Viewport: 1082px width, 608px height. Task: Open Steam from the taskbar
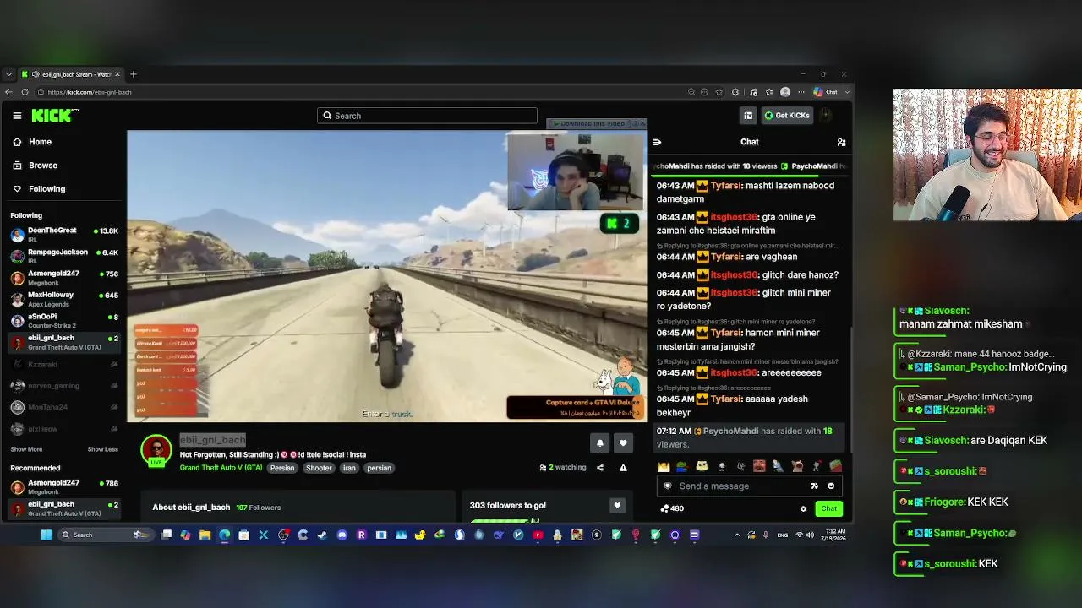(322, 535)
